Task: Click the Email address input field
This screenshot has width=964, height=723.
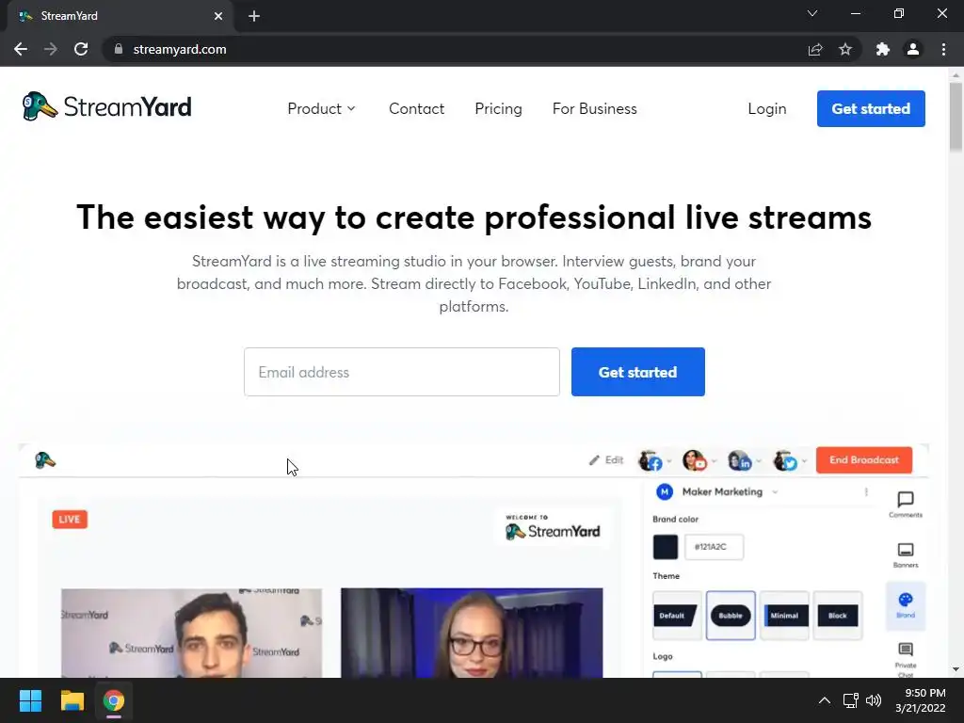Action: pyautogui.click(x=401, y=372)
